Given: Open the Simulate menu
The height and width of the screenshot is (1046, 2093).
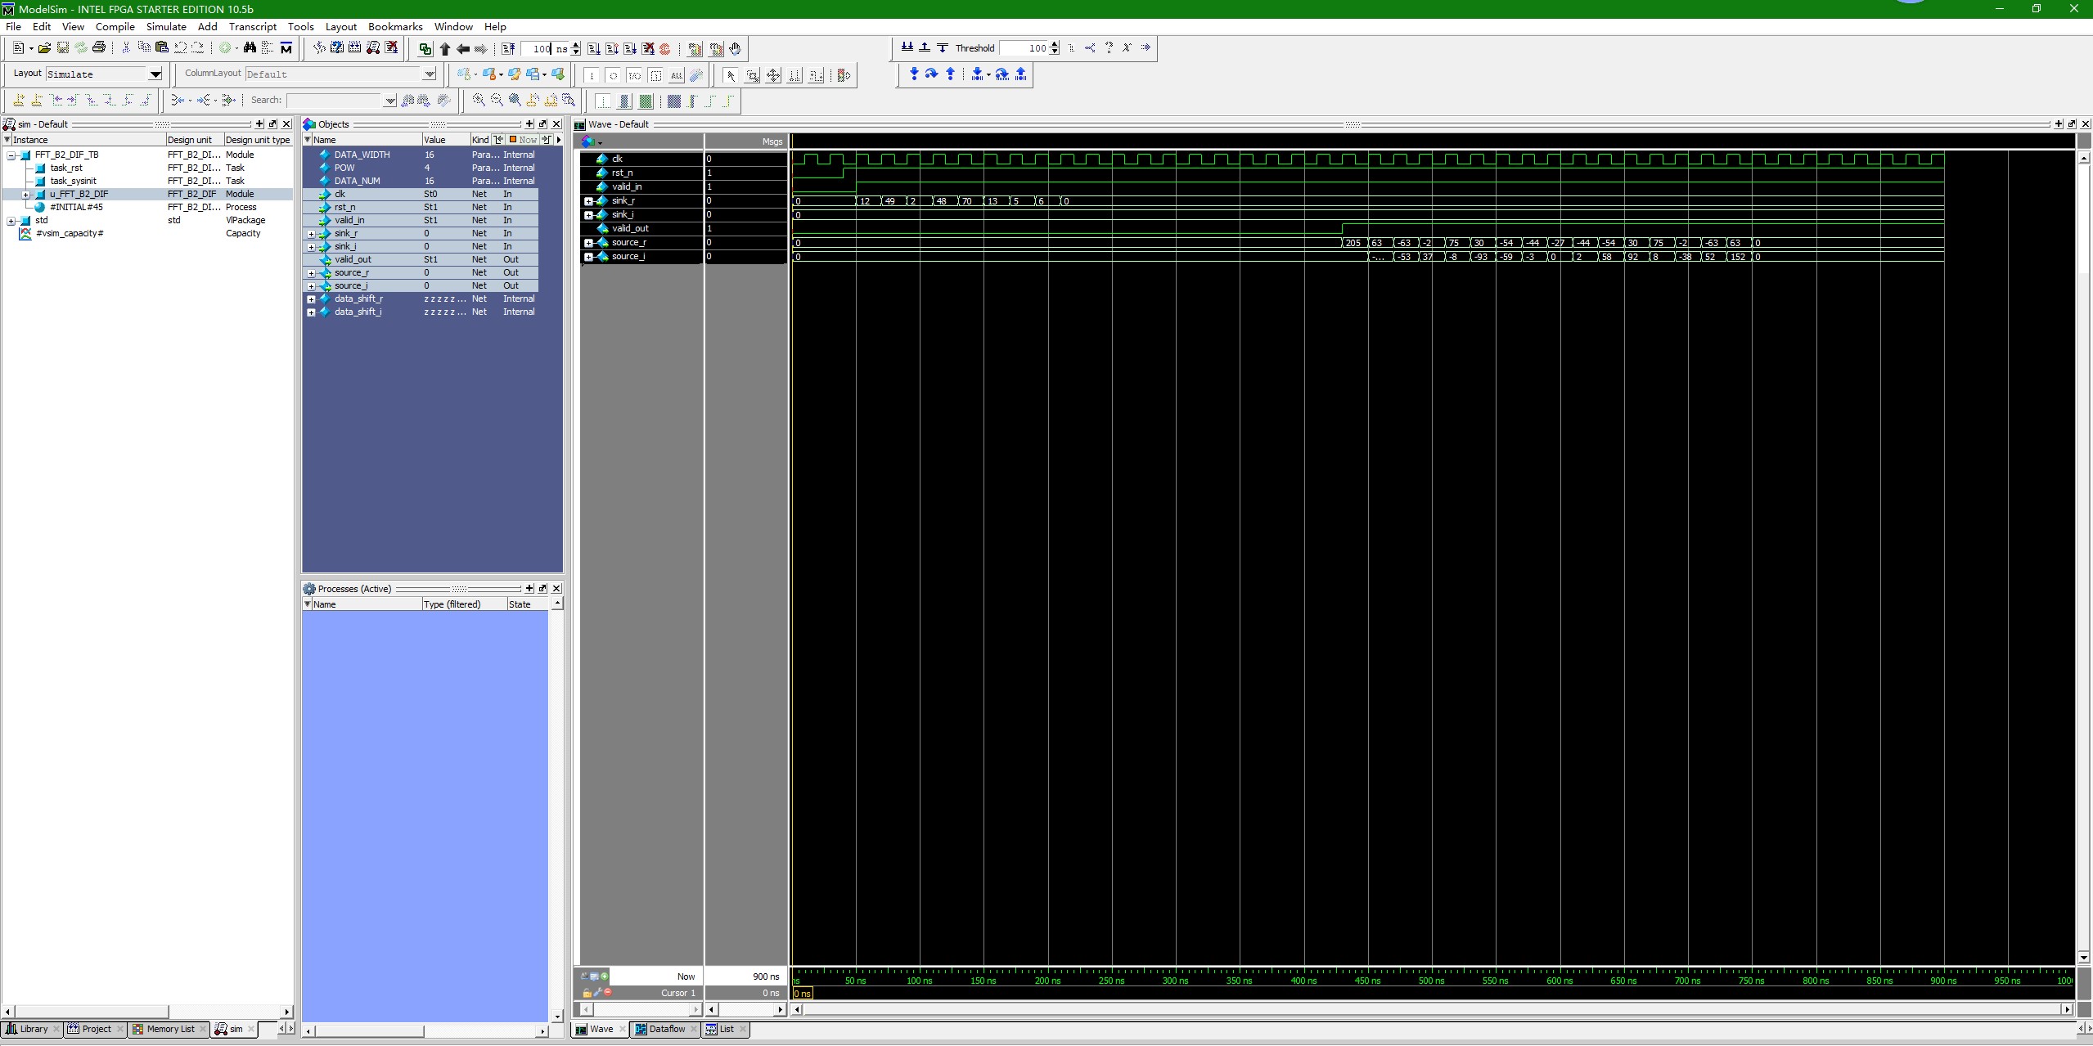Looking at the screenshot, I should click(166, 26).
